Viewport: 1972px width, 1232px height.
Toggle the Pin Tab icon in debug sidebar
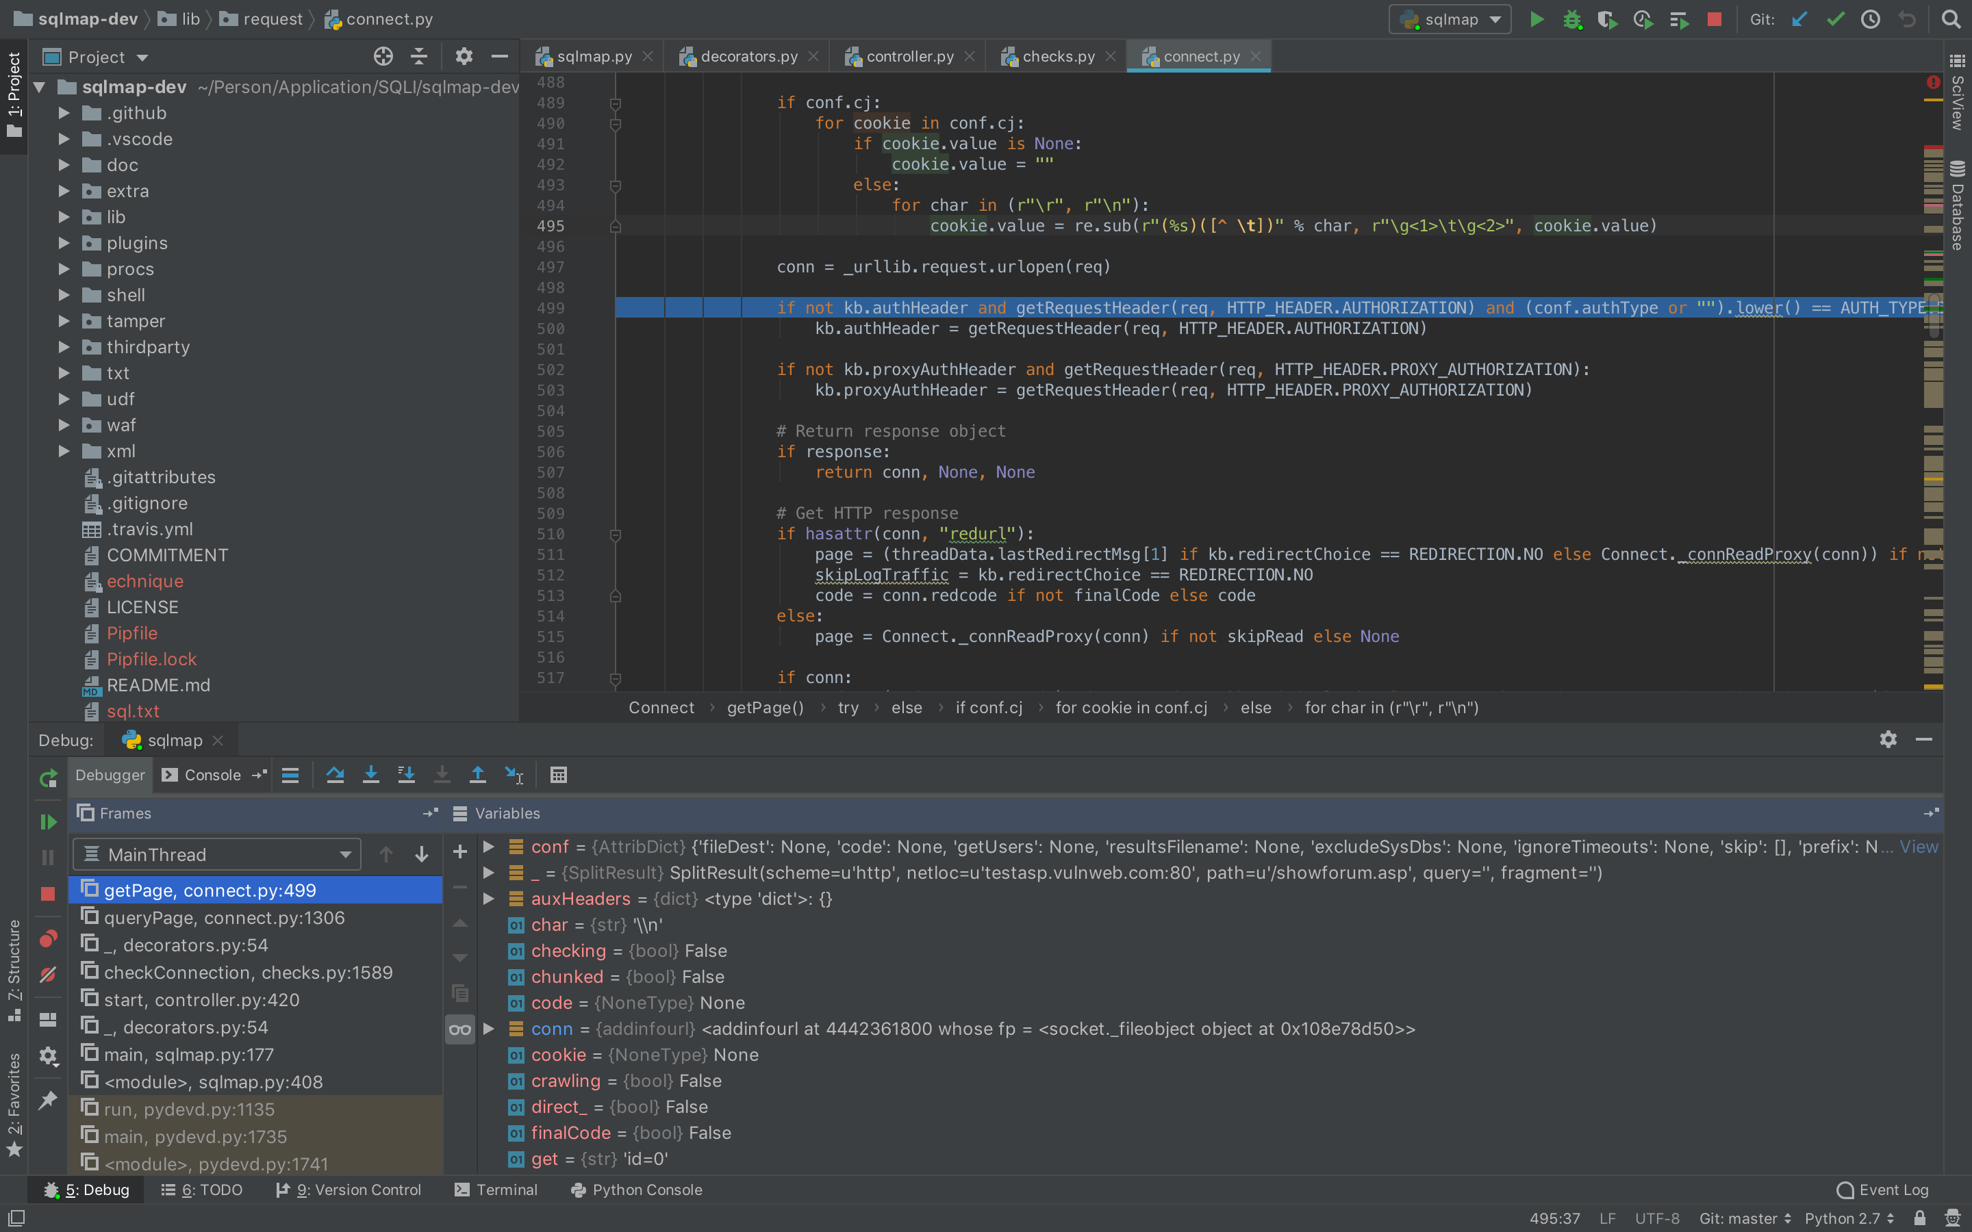(x=48, y=1099)
